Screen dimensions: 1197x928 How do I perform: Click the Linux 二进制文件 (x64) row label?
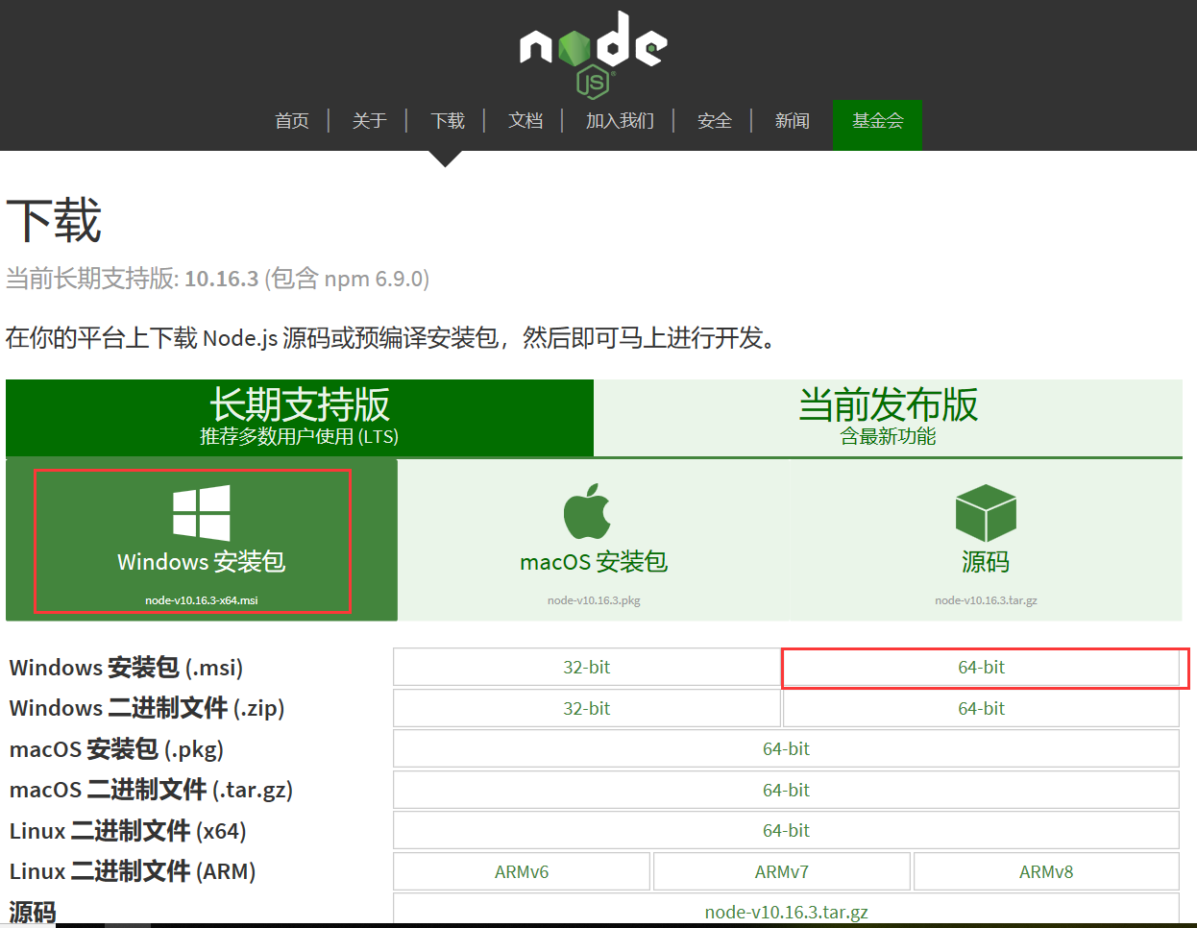pos(128,831)
